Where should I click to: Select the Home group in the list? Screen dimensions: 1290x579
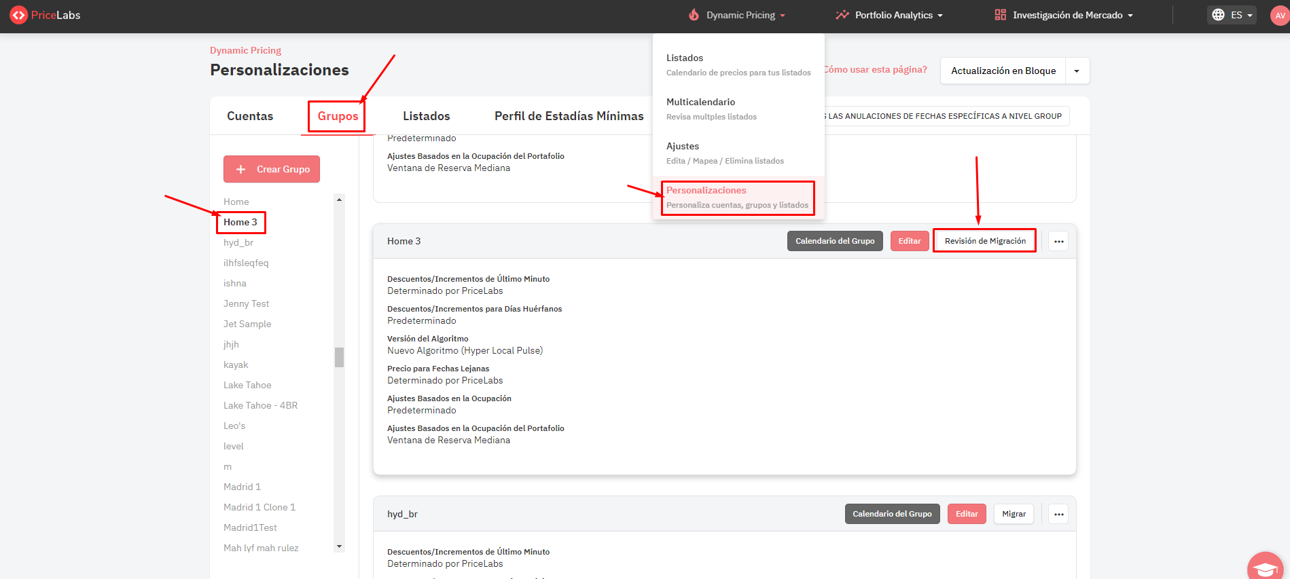pos(236,202)
